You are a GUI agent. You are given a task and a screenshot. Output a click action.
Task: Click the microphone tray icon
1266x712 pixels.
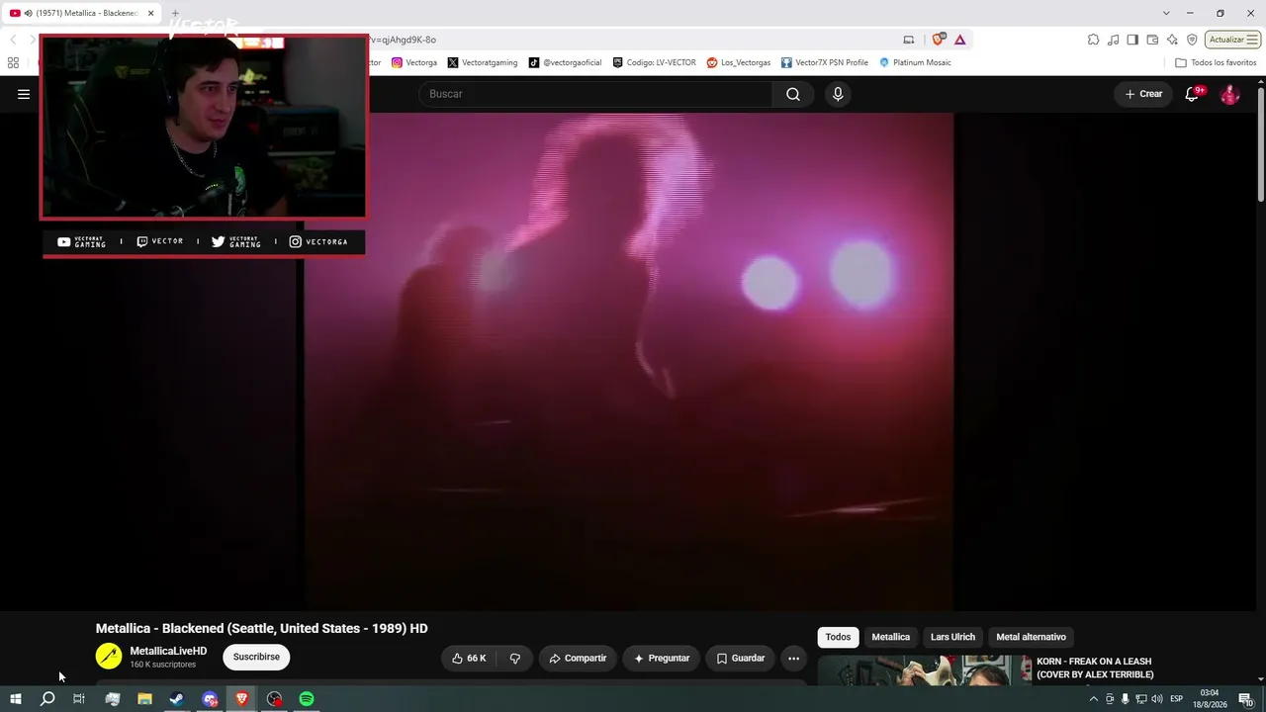point(1125,699)
